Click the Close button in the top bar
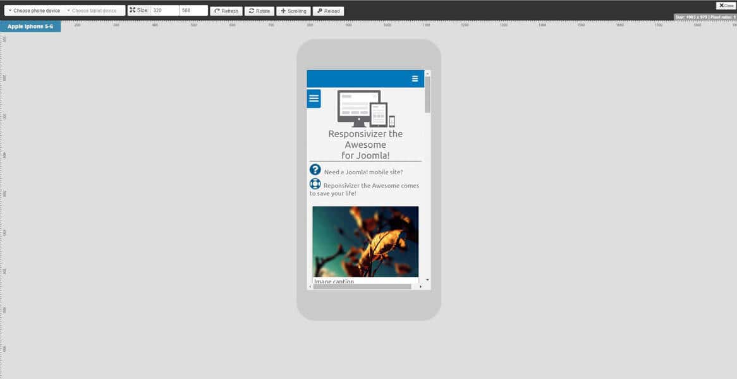The width and height of the screenshot is (737, 379). point(726,6)
